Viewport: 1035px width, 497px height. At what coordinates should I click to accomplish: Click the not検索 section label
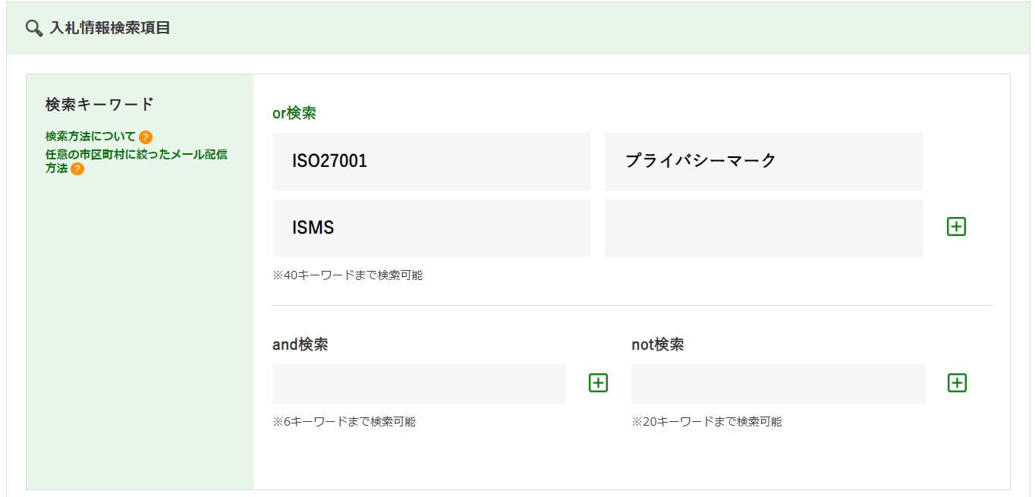(x=657, y=344)
